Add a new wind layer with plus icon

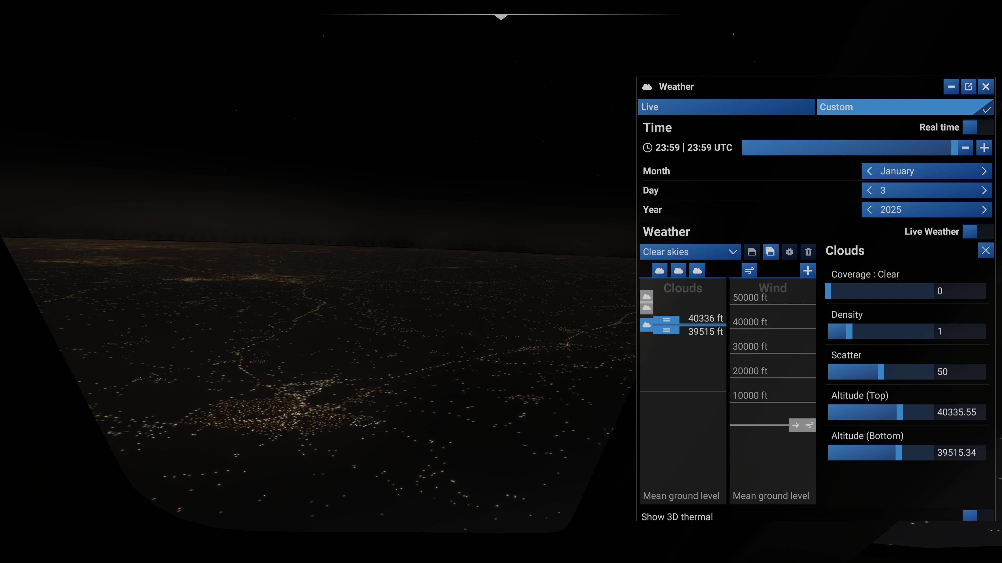tap(808, 271)
